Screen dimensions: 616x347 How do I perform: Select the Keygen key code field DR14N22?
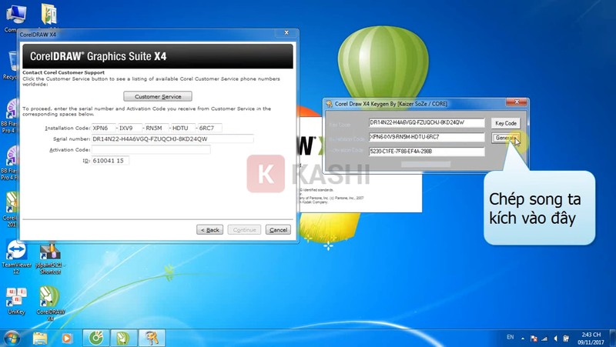[x=427, y=122]
